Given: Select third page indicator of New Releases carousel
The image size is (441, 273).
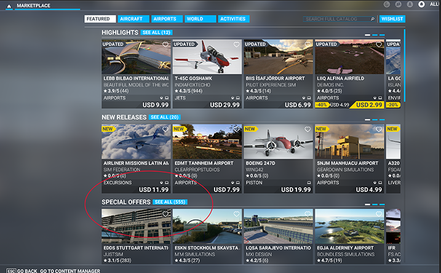Looking at the screenshot, I should (x=382, y=120).
